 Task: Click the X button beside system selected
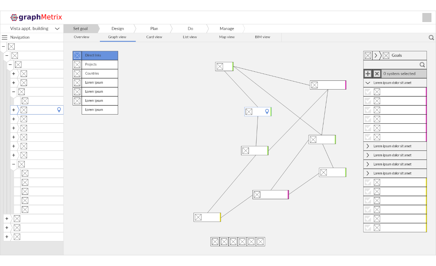[x=377, y=74]
